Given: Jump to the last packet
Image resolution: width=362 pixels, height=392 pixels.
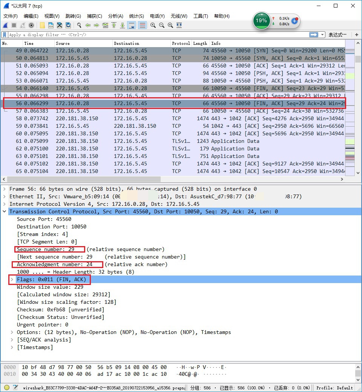Looking at the screenshot, I should pyautogui.click(x=122, y=25).
